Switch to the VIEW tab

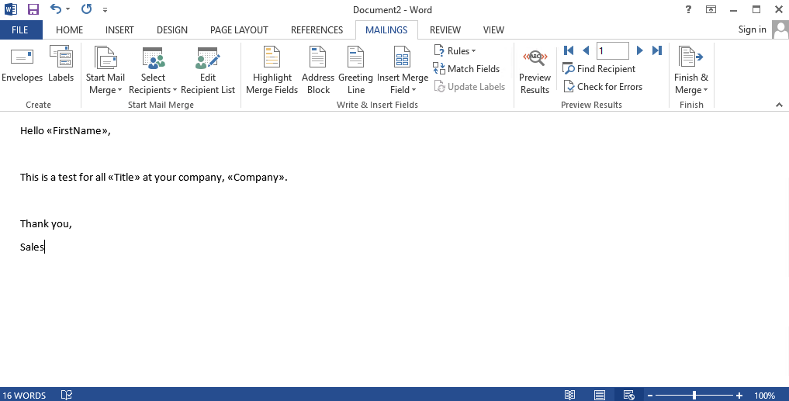493,29
